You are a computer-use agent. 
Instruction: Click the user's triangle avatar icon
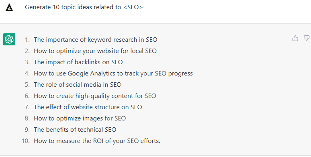click(x=9, y=8)
